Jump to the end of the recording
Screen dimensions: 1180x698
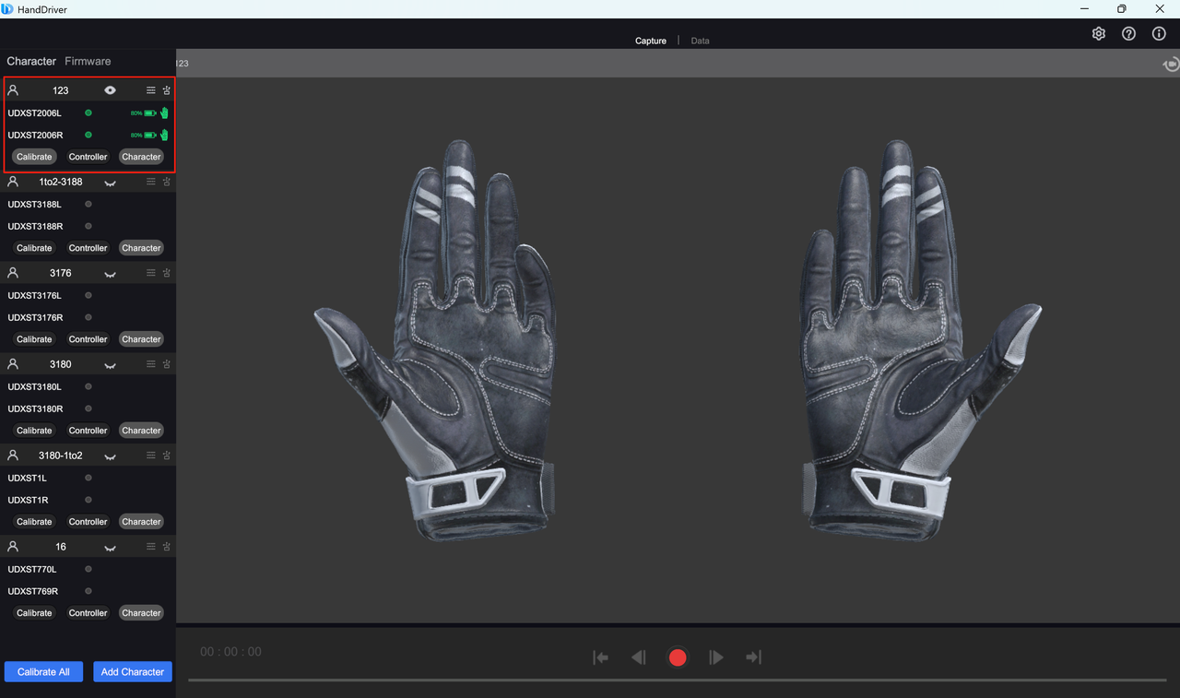pos(753,657)
